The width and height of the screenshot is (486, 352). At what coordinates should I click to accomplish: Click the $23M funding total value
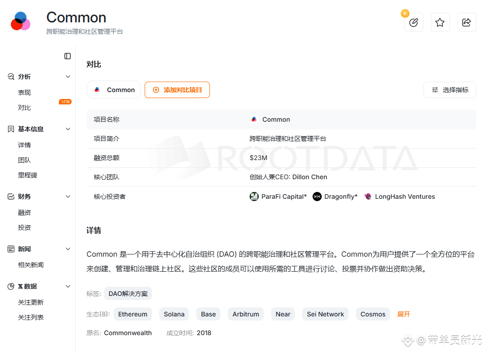(x=258, y=158)
